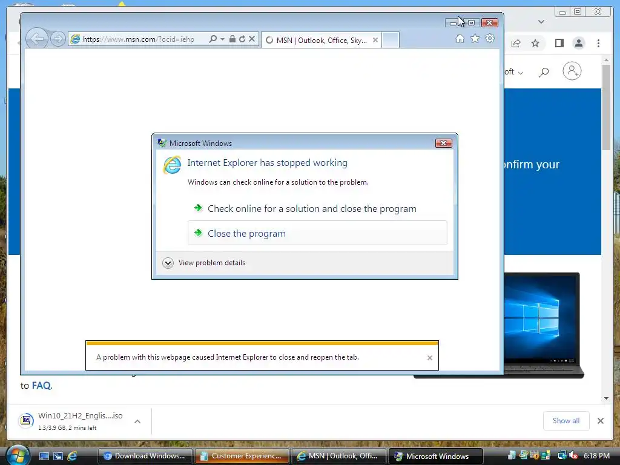Click Show all downloads

point(566,421)
